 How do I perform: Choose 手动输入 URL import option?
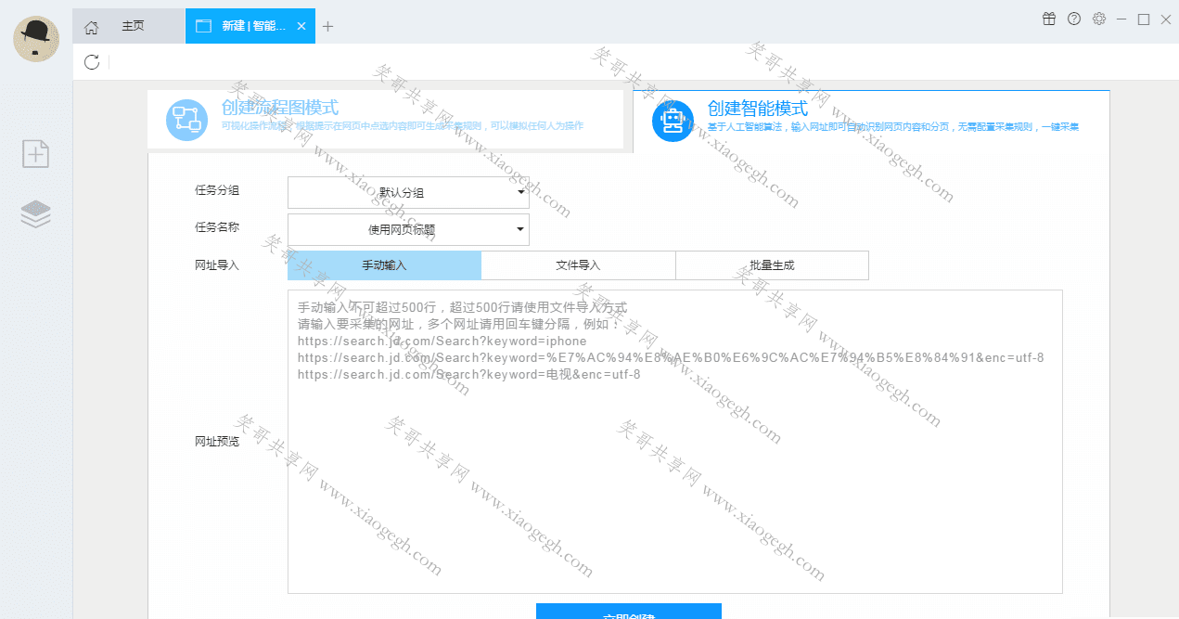pos(384,265)
